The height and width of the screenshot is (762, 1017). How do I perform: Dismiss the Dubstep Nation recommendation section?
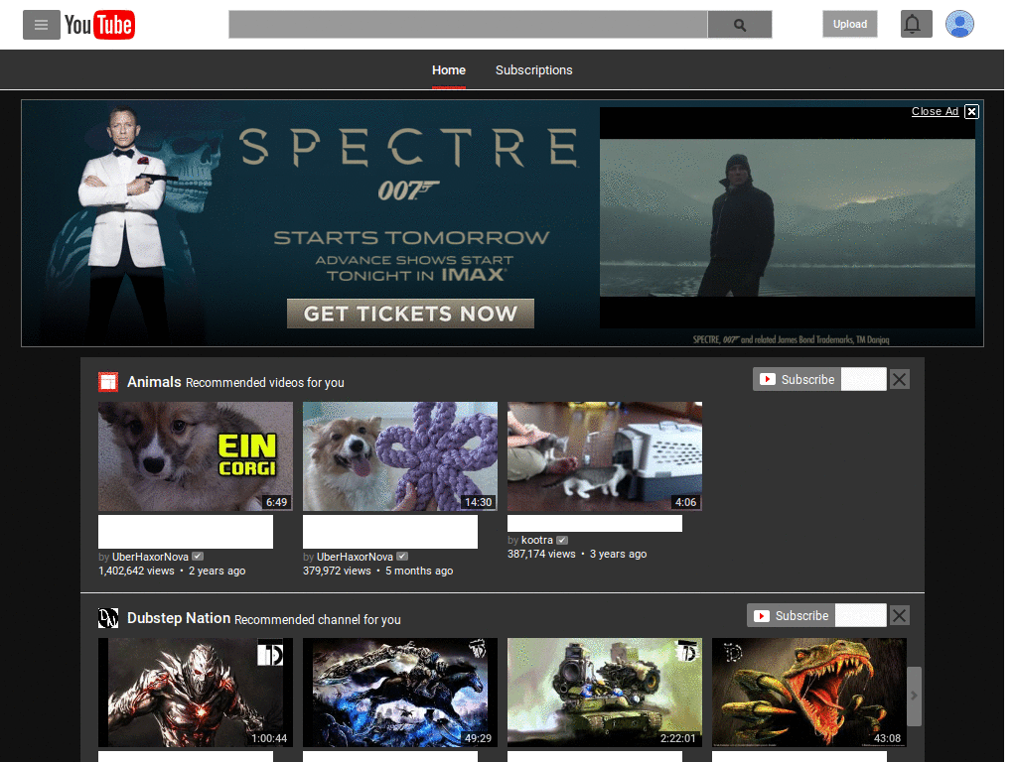click(x=899, y=615)
